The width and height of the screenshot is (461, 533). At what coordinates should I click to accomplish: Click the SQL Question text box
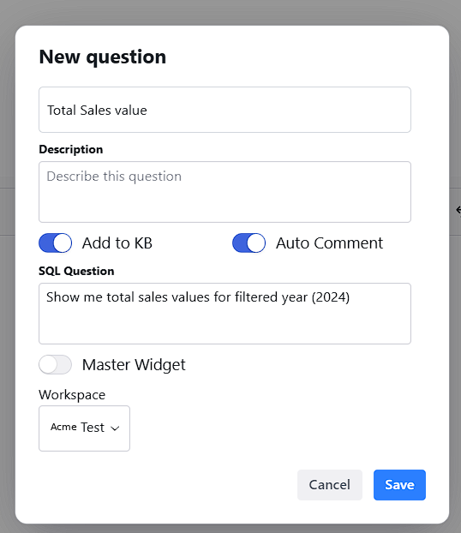225,314
